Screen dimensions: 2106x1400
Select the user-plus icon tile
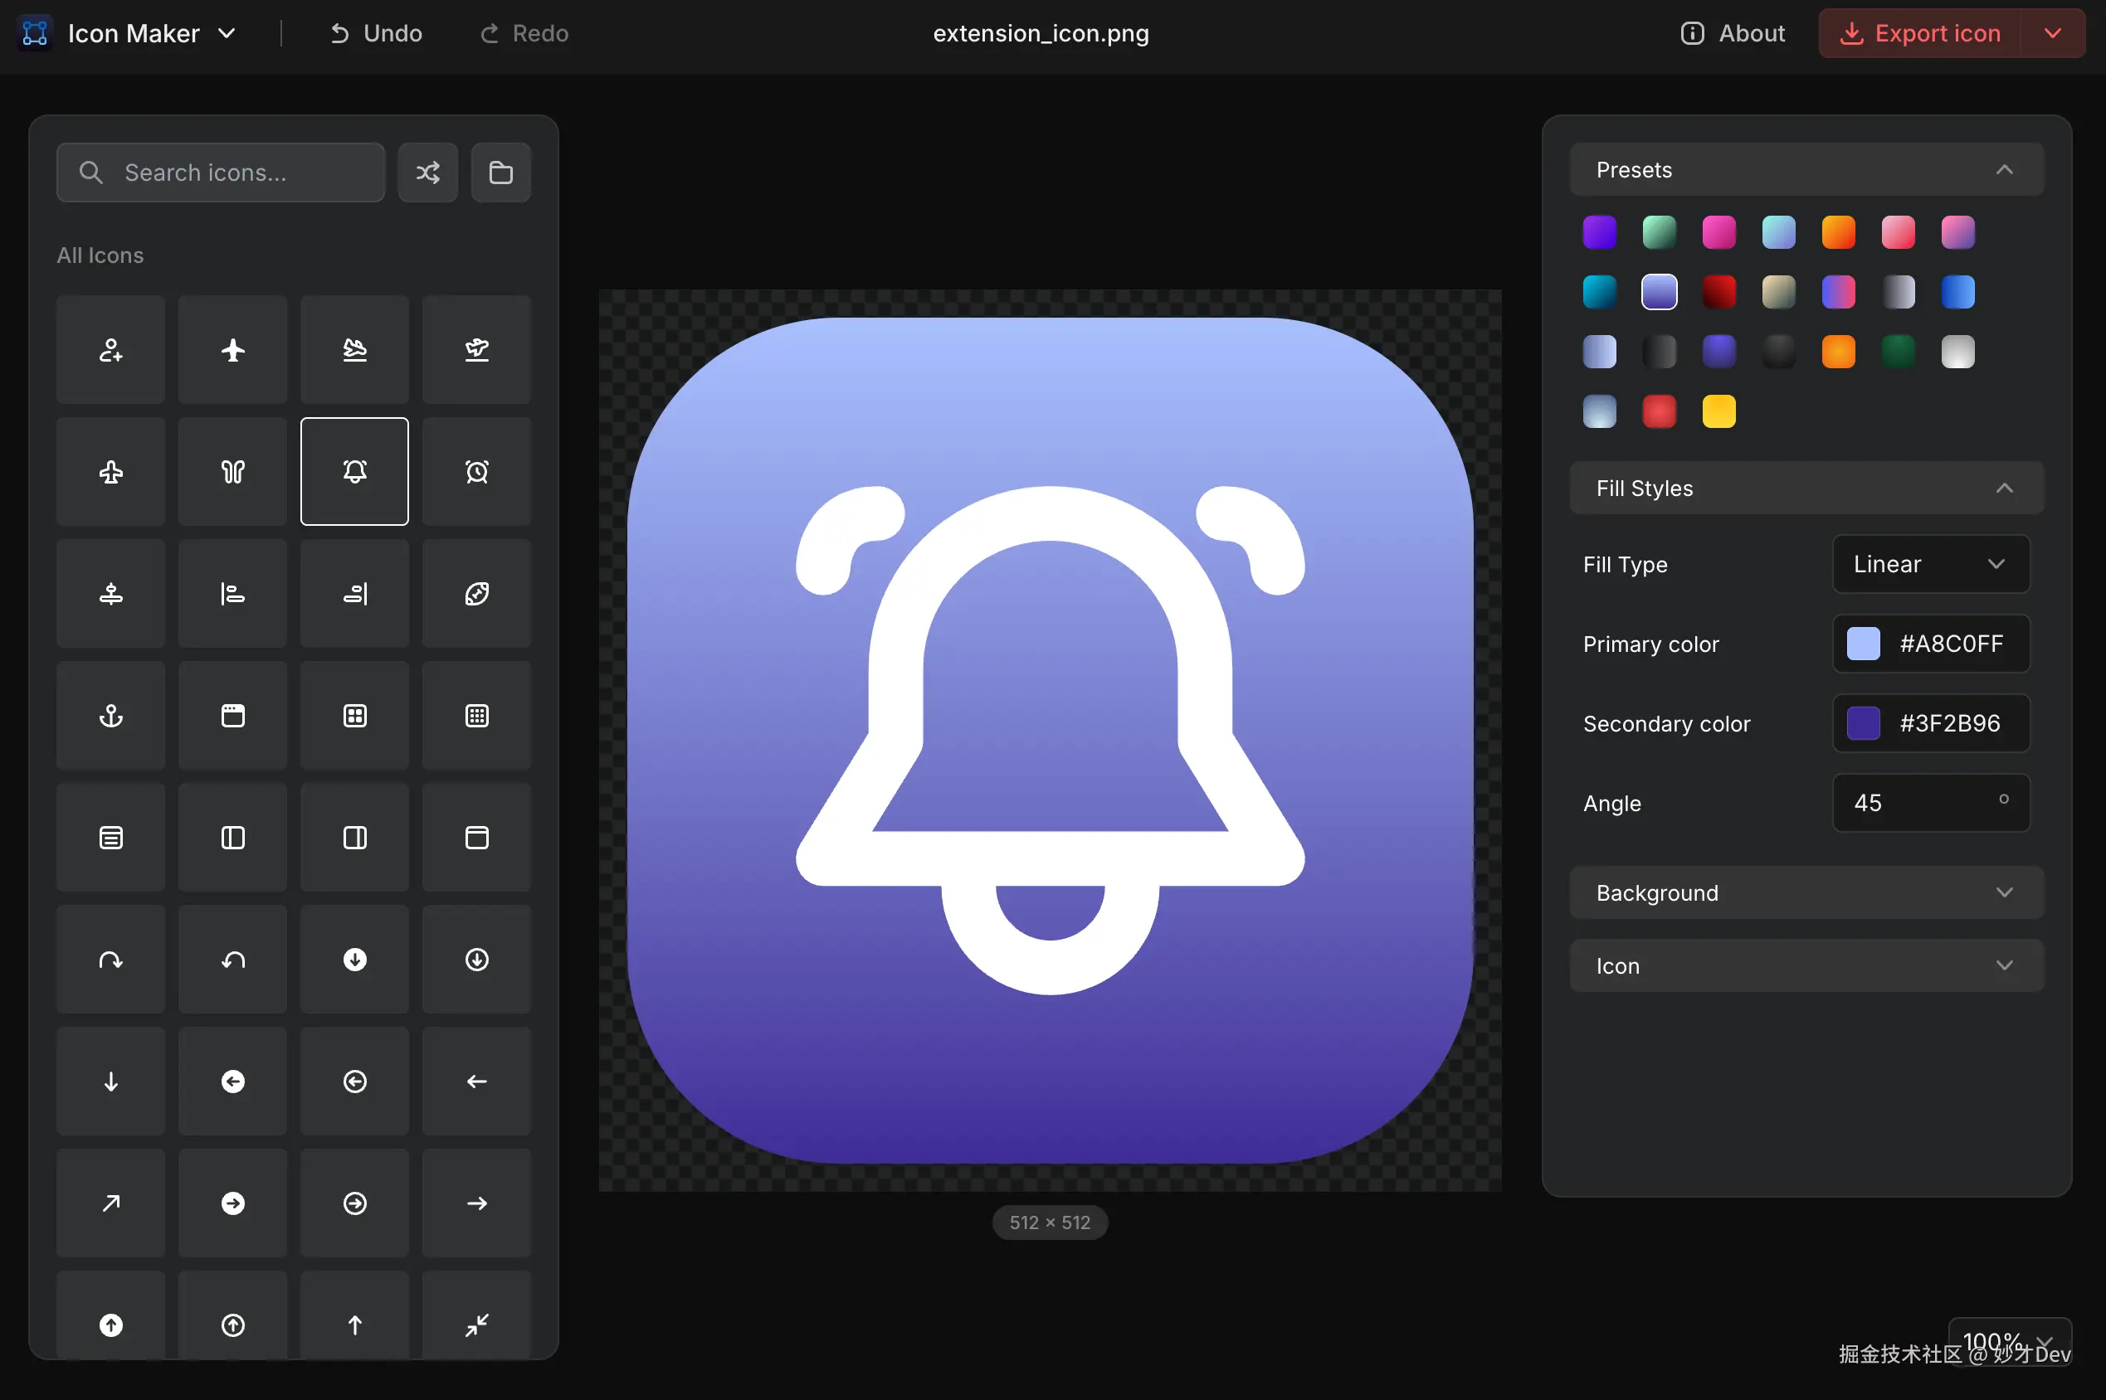click(110, 349)
